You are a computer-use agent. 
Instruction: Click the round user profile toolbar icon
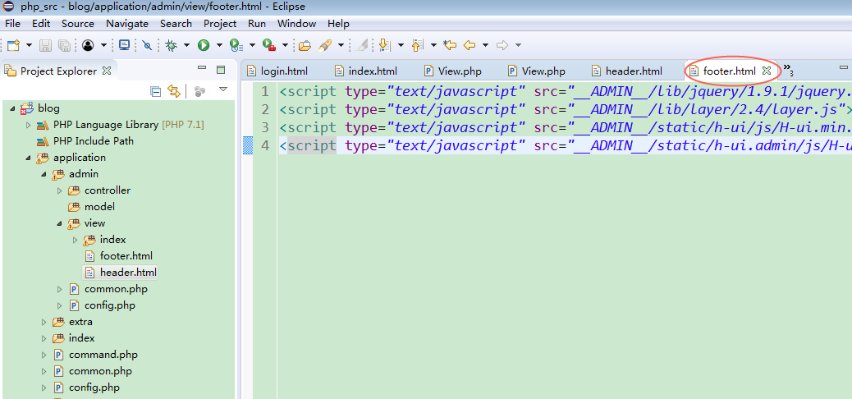[88, 45]
